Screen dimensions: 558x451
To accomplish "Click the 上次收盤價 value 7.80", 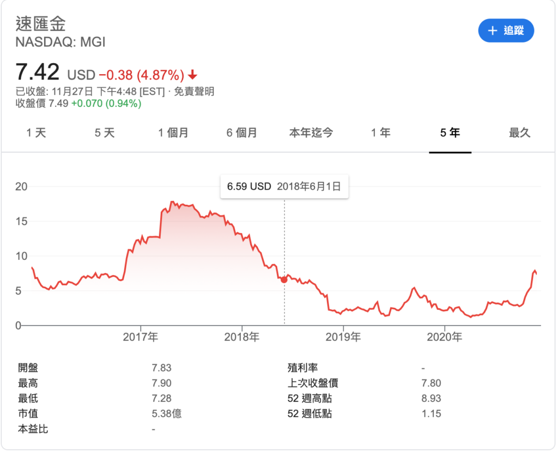I will click(432, 383).
